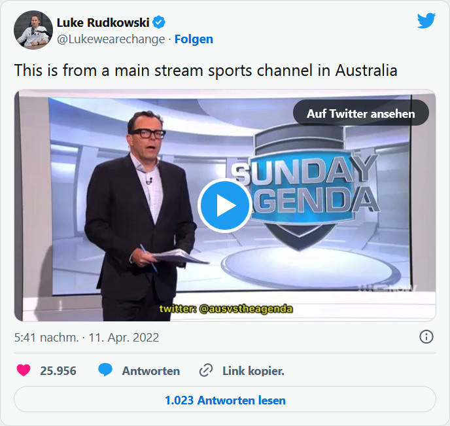Screen dimensions: 450x426
Task: Click the Twitter bird logo
Action: coord(426,21)
